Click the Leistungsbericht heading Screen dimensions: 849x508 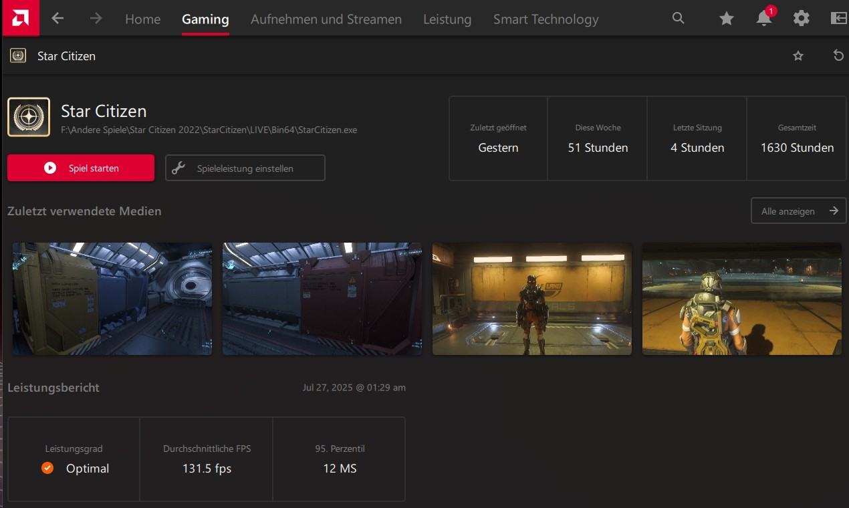(x=53, y=388)
